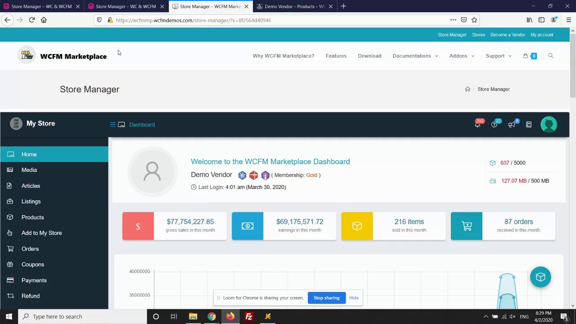576x324 pixels.
Task: Open the shopping cart icon
Action: (525, 56)
